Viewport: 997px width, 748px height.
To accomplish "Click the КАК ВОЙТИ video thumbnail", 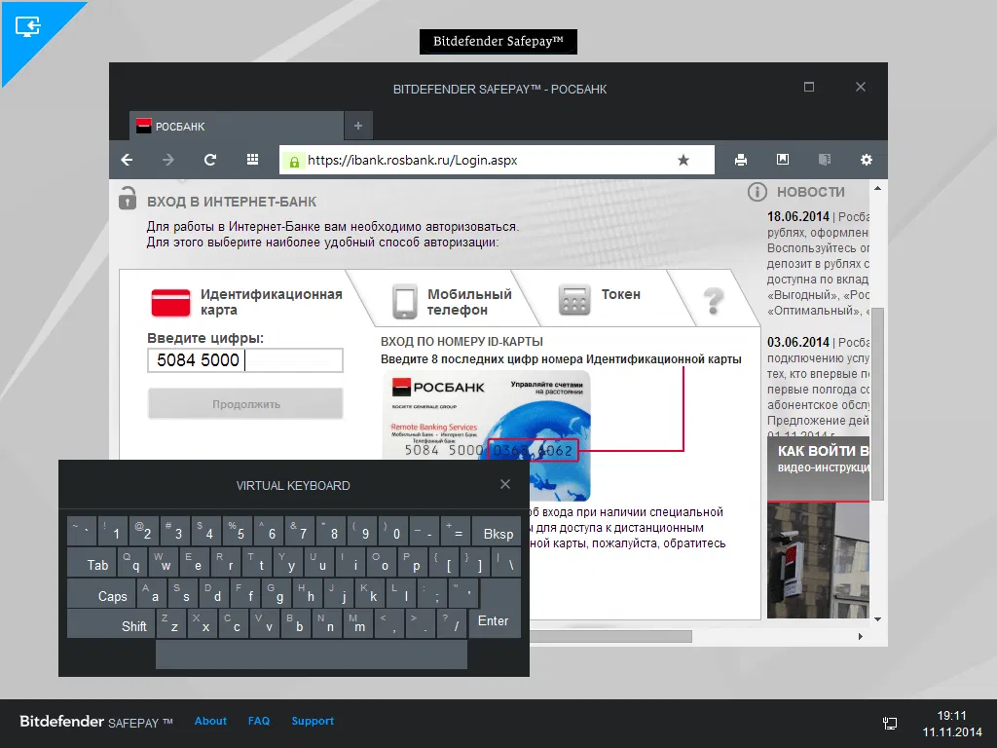I will point(818,527).
